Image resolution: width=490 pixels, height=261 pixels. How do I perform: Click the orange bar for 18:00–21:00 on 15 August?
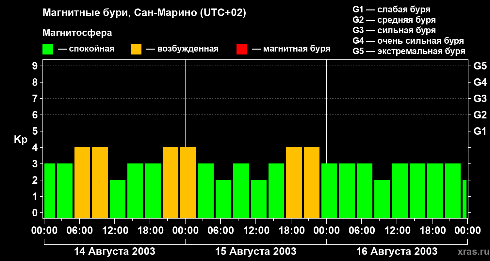[294, 183]
